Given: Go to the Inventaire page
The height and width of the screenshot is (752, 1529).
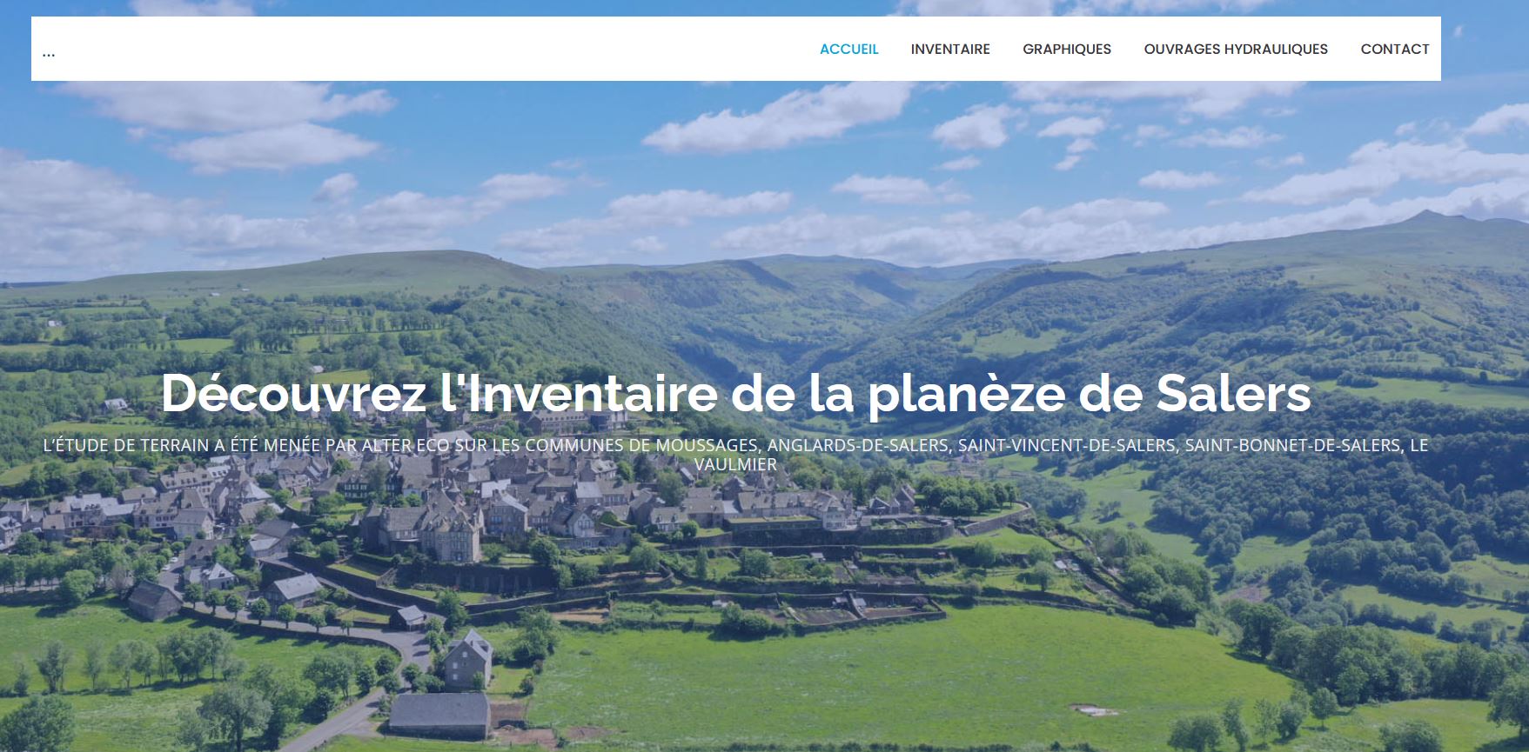Looking at the screenshot, I should (x=950, y=50).
